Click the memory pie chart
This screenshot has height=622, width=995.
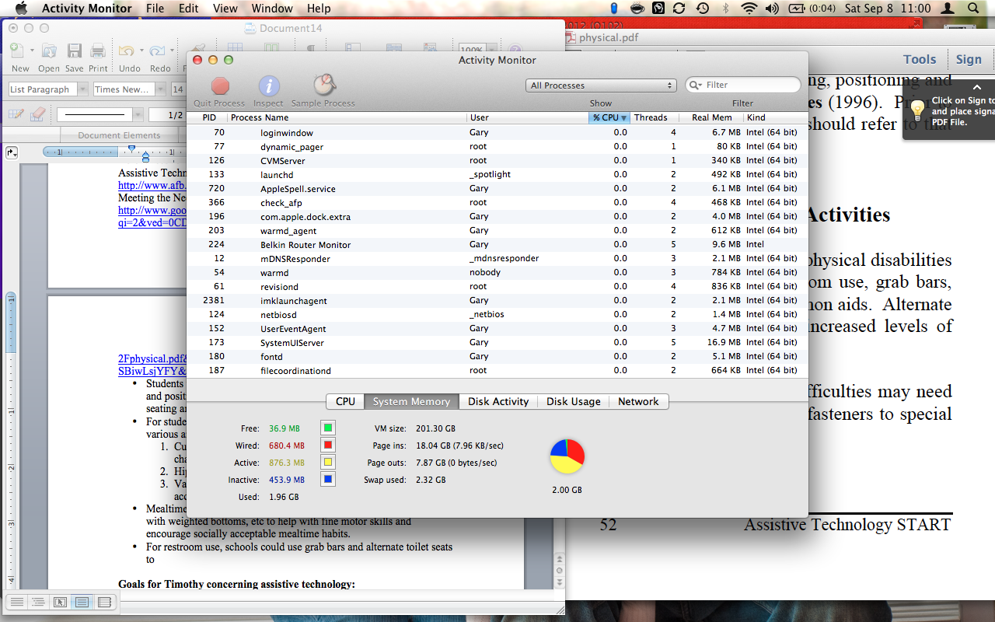(567, 456)
